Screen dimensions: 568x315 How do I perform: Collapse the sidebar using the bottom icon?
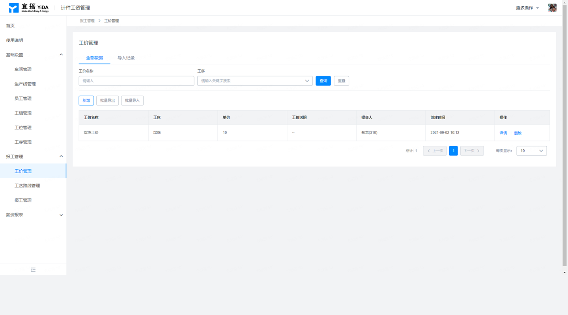(x=33, y=269)
